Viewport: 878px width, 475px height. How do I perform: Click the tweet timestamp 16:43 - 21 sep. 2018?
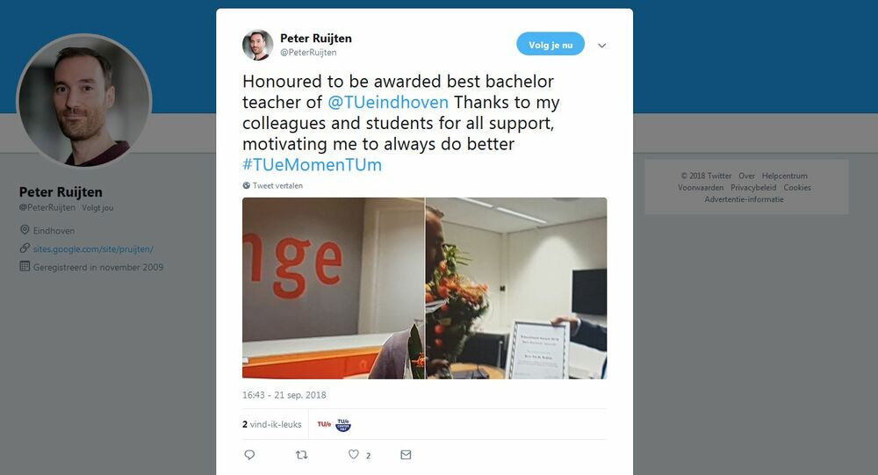pyautogui.click(x=284, y=395)
